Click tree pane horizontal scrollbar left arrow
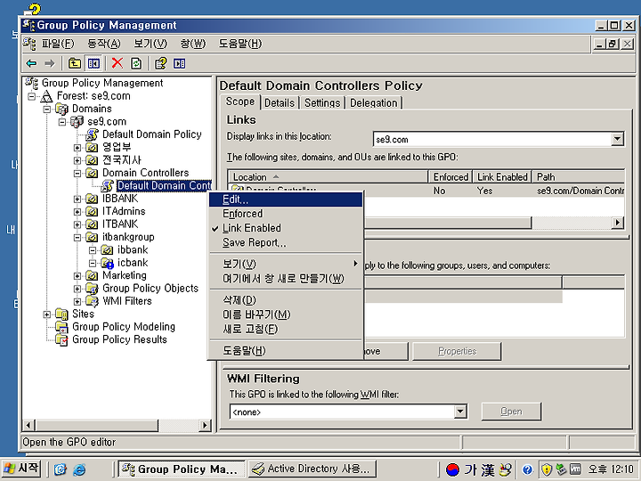The image size is (641, 481). 28,426
